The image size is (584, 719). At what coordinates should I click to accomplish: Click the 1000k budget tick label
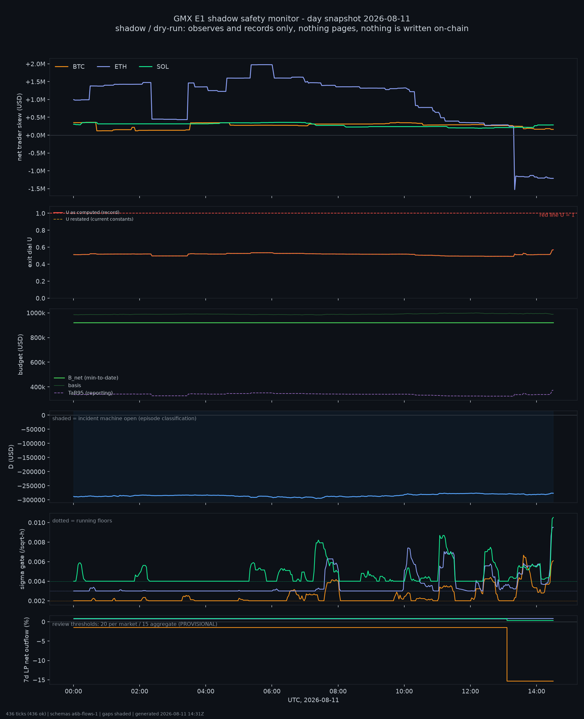tap(36, 313)
